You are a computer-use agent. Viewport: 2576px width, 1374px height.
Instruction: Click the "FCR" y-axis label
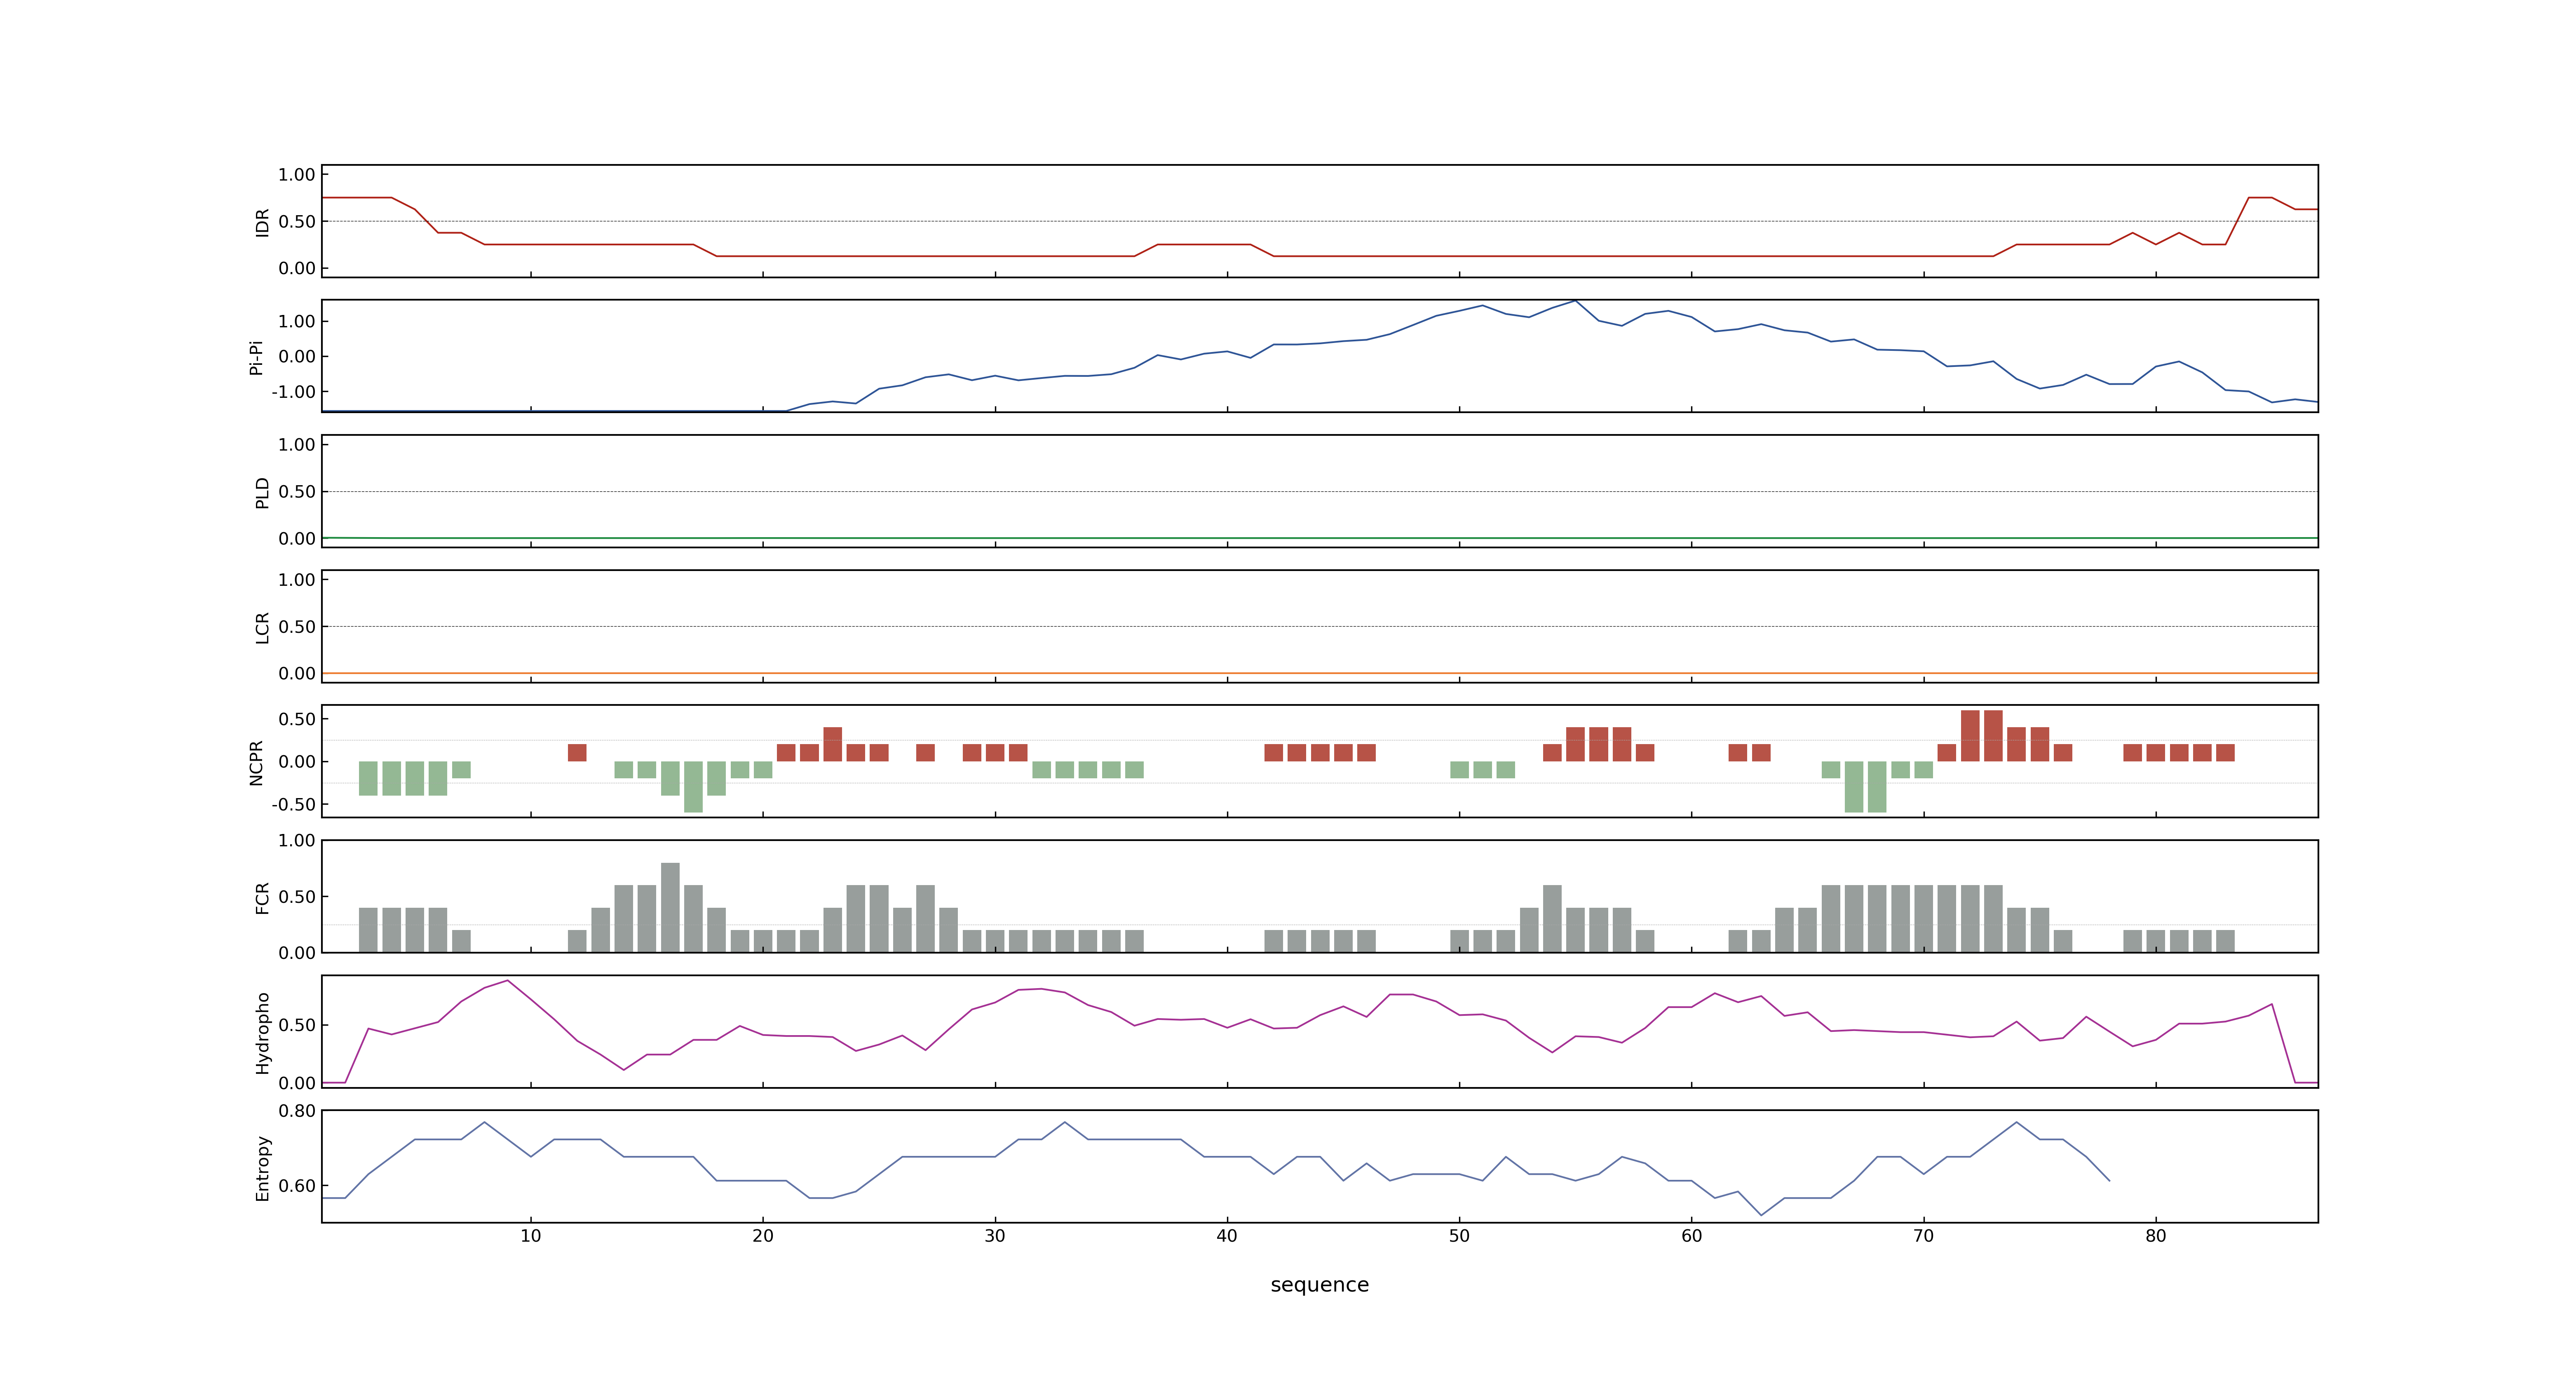(262, 898)
